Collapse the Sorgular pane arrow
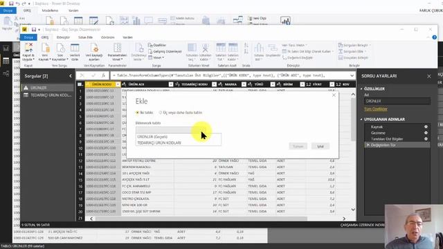Viewport: 443px width, 249px height. (71, 76)
